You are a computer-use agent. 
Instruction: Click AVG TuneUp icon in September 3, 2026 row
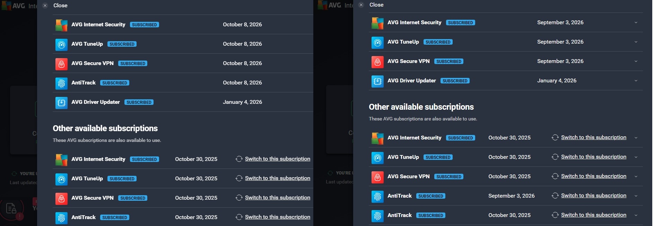pyautogui.click(x=377, y=42)
